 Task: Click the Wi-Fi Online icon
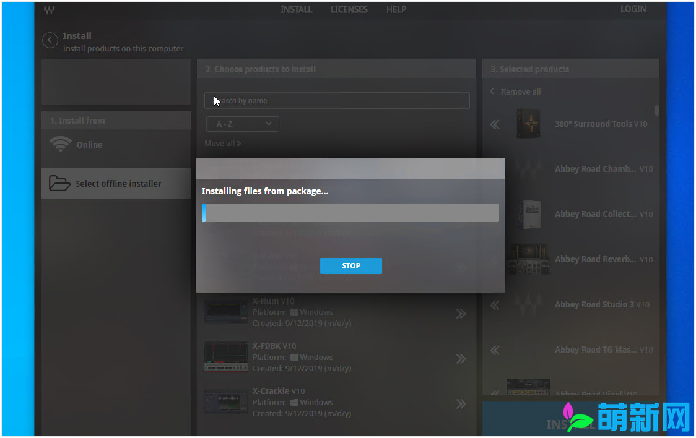(60, 144)
